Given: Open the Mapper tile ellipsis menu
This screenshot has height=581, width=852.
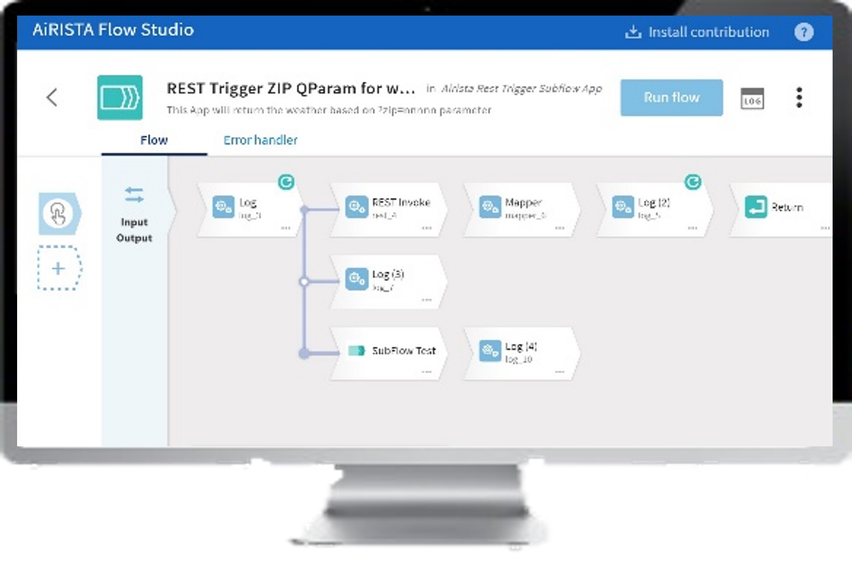Looking at the screenshot, I should pyautogui.click(x=560, y=228).
